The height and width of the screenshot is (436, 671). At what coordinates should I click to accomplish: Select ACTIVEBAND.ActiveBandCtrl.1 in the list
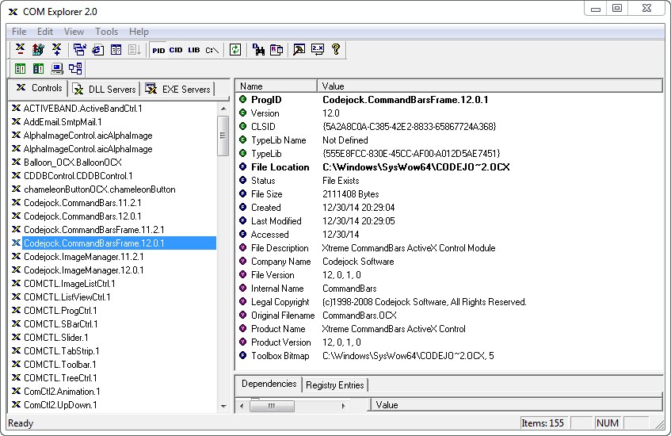click(82, 109)
